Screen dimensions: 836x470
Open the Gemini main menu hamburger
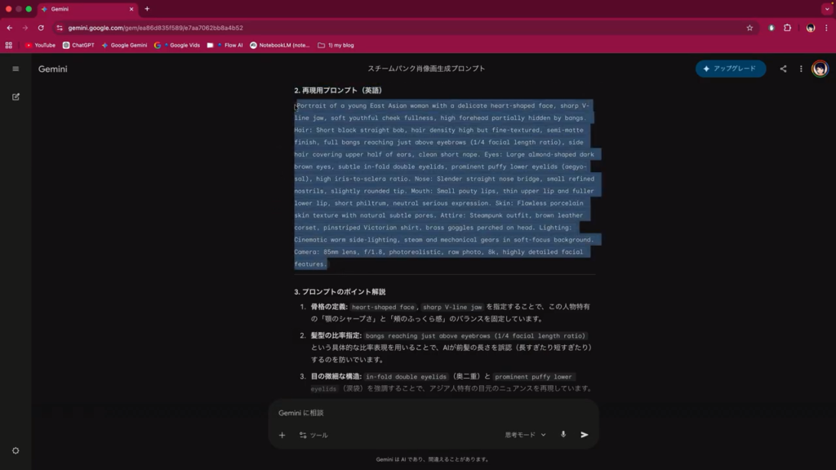pos(16,69)
